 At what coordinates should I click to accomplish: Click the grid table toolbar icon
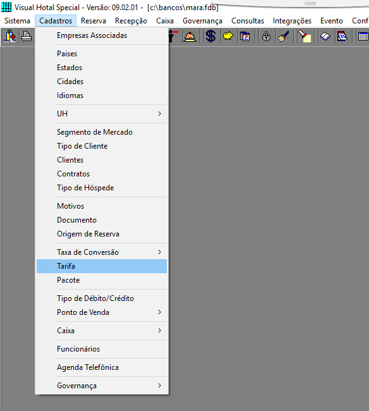tap(363, 36)
